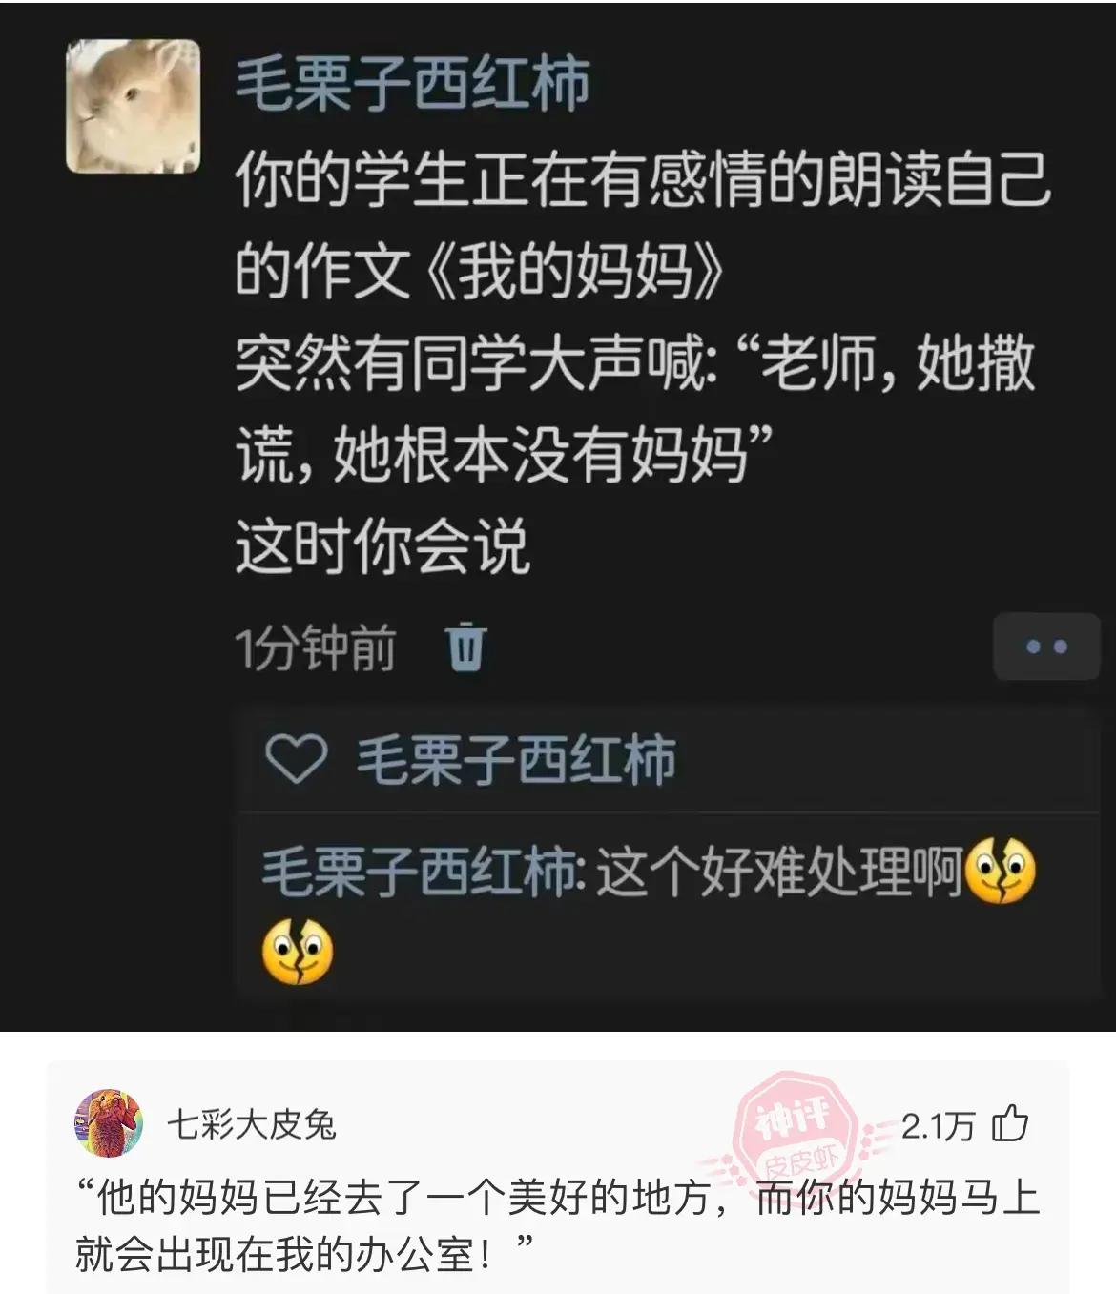
Task: Click the 2.1万 like count
Action: pos(938,1126)
